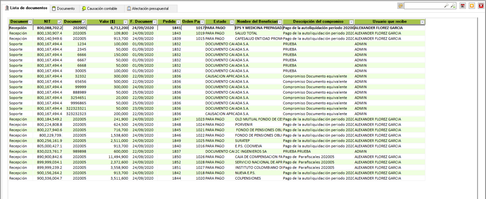Open Usuario que recibe filter dropdown
486x199 pixels.
(x=422, y=22)
